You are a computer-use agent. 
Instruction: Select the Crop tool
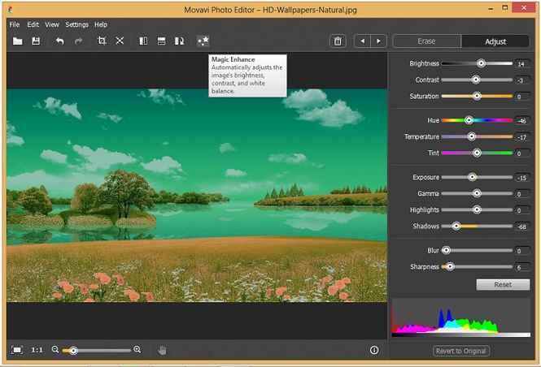click(x=102, y=41)
